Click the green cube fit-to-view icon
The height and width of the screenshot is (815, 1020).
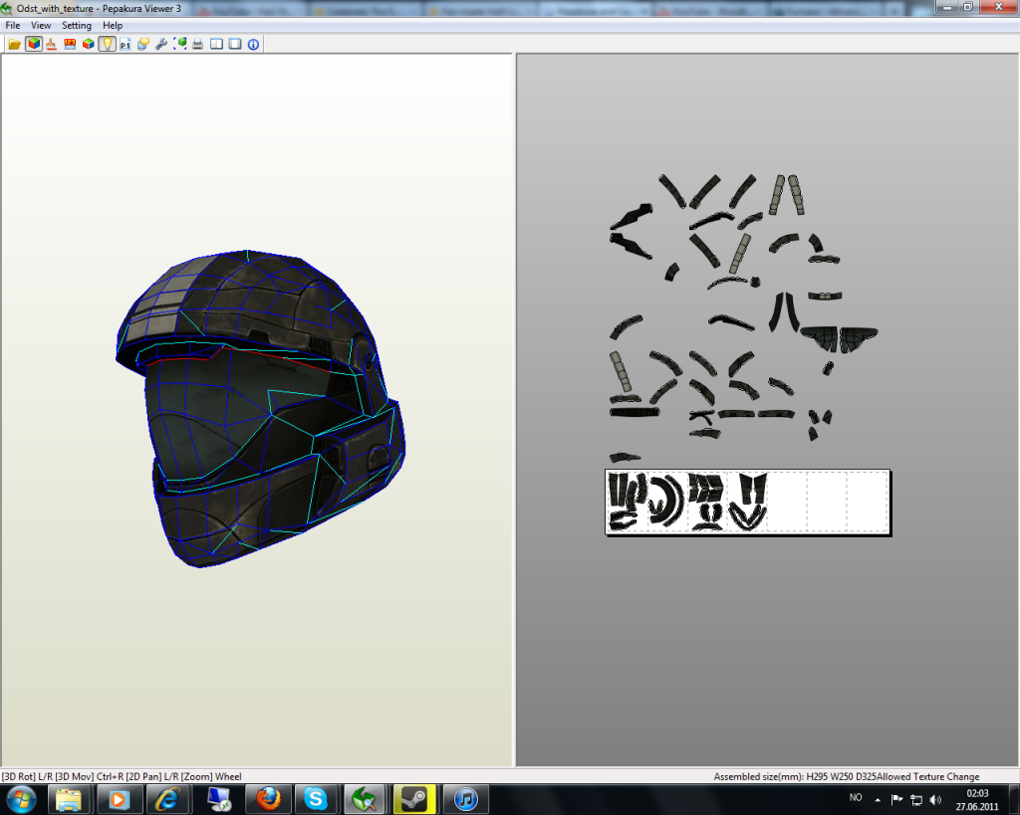tap(180, 44)
